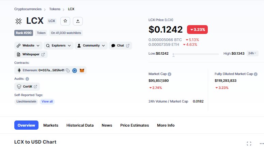
Task: Click View all tags
Action: [47, 101]
